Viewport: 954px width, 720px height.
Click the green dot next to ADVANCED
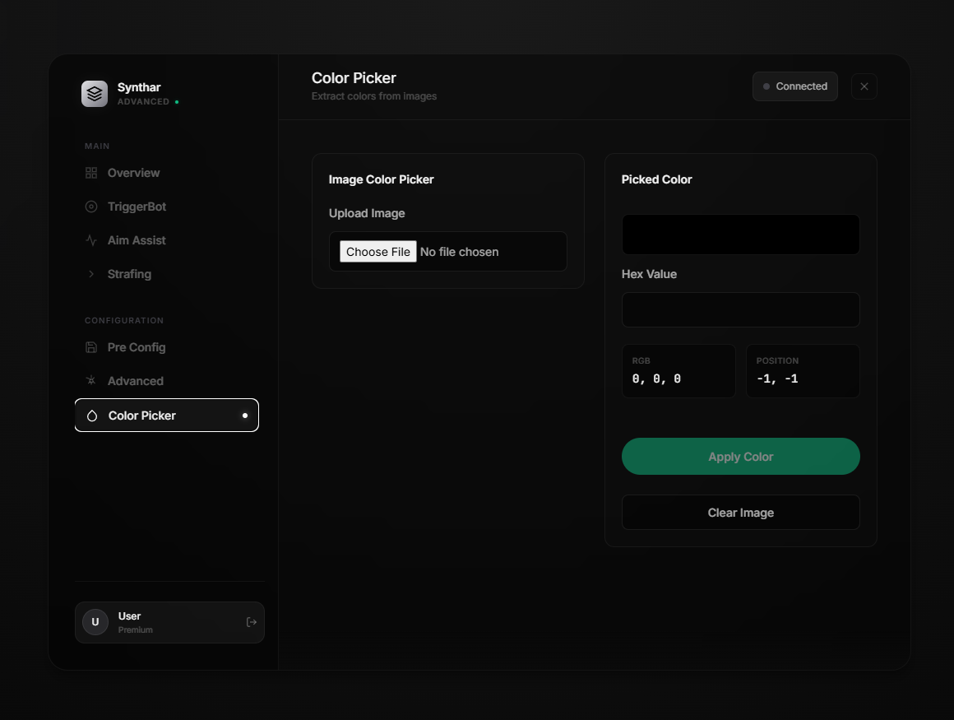pyautogui.click(x=176, y=101)
